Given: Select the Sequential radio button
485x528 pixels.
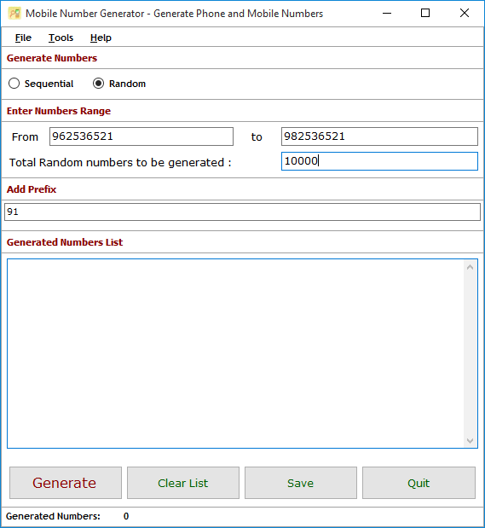Looking at the screenshot, I should click(14, 84).
